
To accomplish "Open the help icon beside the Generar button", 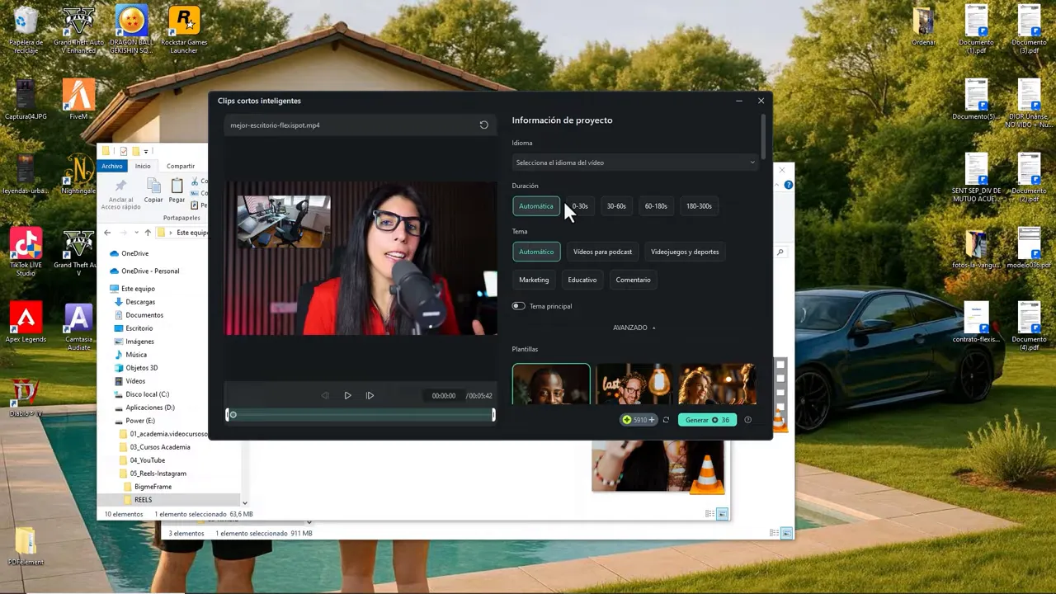I will (747, 420).
